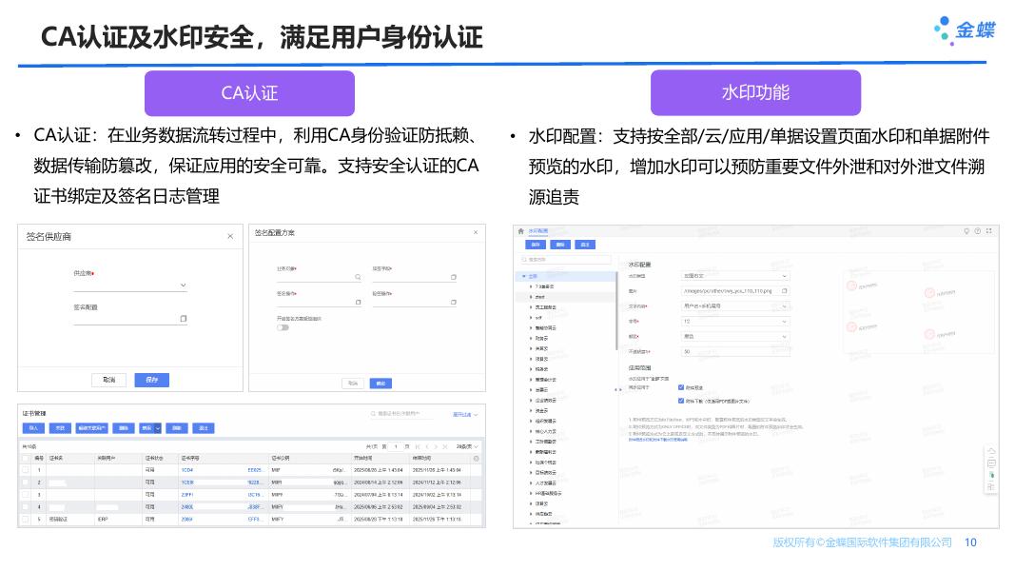The height and width of the screenshot is (571, 1015).
Task: Open the 供应商 dropdown in the supplier dialog
Action: pyautogui.click(x=183, y=285)
